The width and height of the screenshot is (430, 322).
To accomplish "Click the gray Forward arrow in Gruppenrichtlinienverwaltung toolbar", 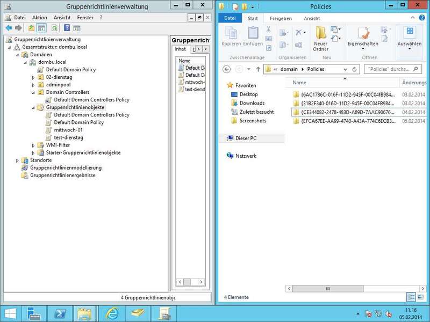I will coord(18,28).
